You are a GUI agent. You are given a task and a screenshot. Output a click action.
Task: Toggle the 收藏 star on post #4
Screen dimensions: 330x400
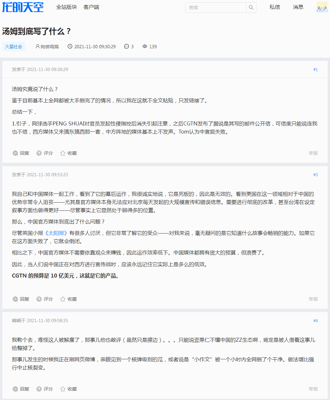62,389
